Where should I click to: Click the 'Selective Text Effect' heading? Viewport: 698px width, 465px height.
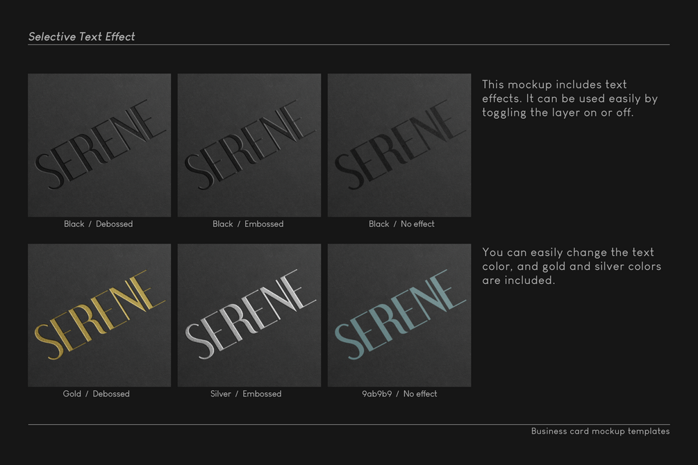click(81, 37)
